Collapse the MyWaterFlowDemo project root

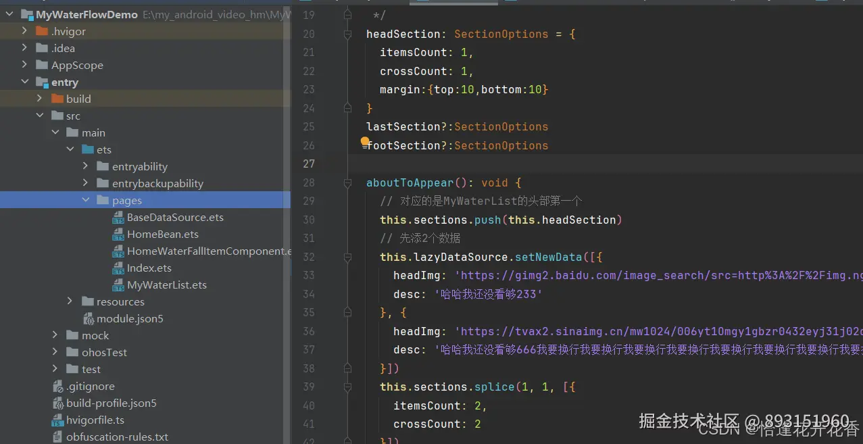point(9,14)
